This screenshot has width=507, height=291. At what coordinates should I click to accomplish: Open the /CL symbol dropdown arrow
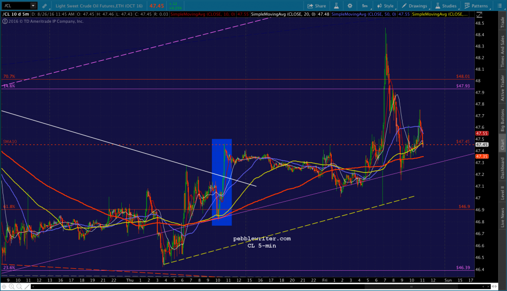[33, 5]
